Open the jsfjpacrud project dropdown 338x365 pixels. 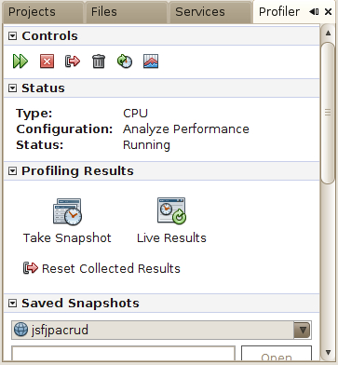pos(302,330)
